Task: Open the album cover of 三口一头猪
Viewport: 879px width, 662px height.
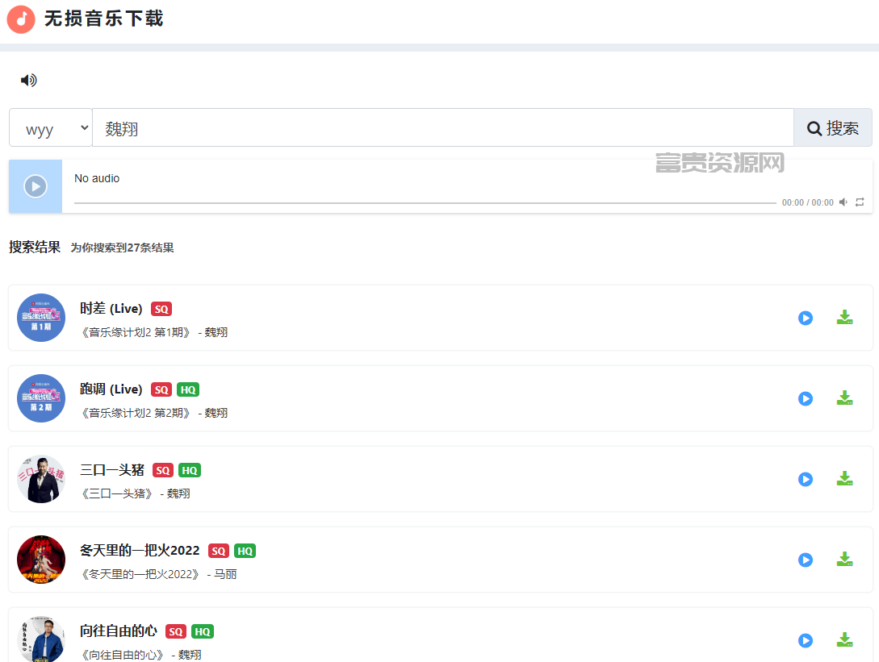Action: click(x=41, y=479)
